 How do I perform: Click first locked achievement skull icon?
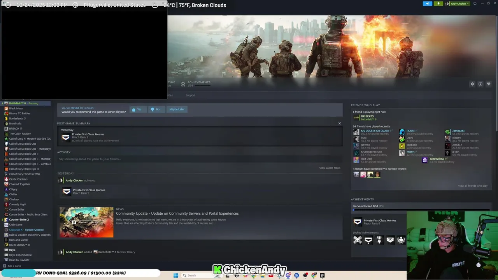[x=358, y=240]
